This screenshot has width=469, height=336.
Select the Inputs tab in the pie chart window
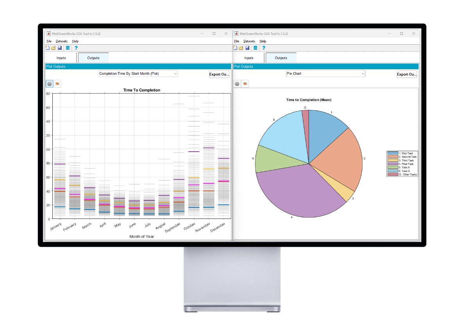point(249,58)
